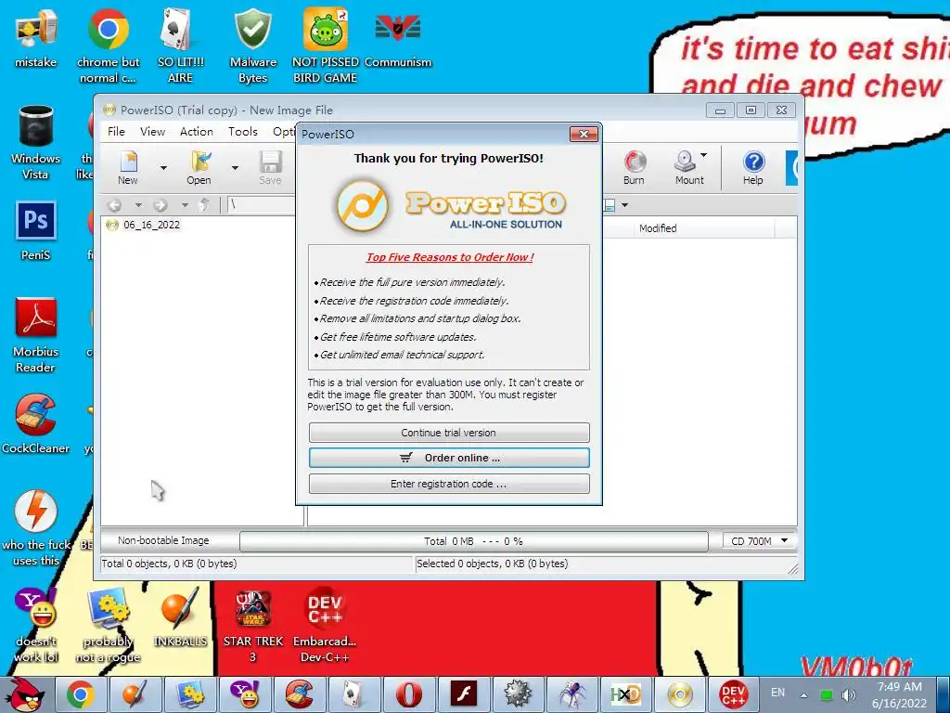This screenshot has width=950, height=713.
Task: Open the Windows Vista recycle bin icon
Action: [36, 142]
